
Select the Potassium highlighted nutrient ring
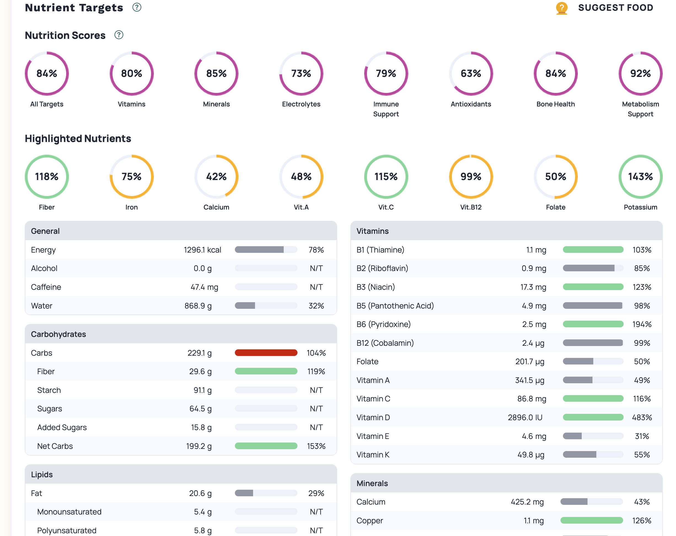coord(640,176)
